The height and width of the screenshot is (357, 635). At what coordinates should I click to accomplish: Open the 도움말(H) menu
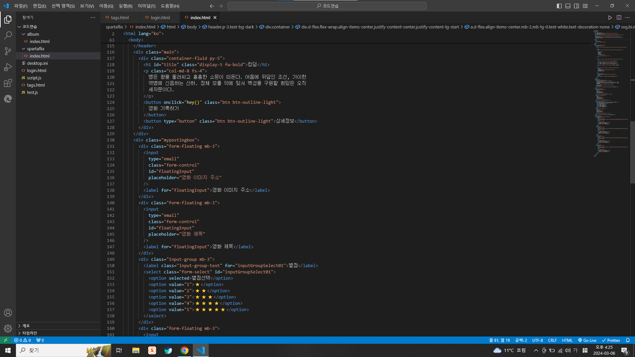[x=170, y=6]
